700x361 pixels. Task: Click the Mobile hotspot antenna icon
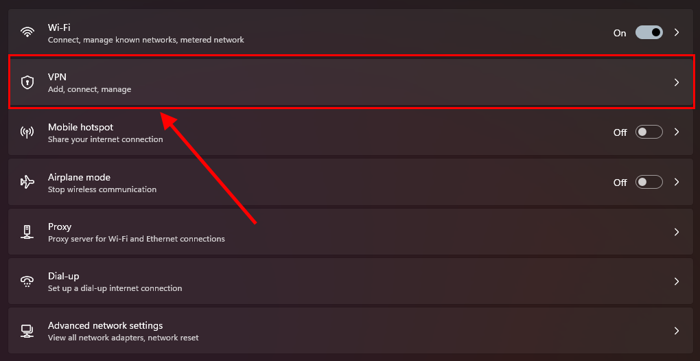[x=27, y=132]
